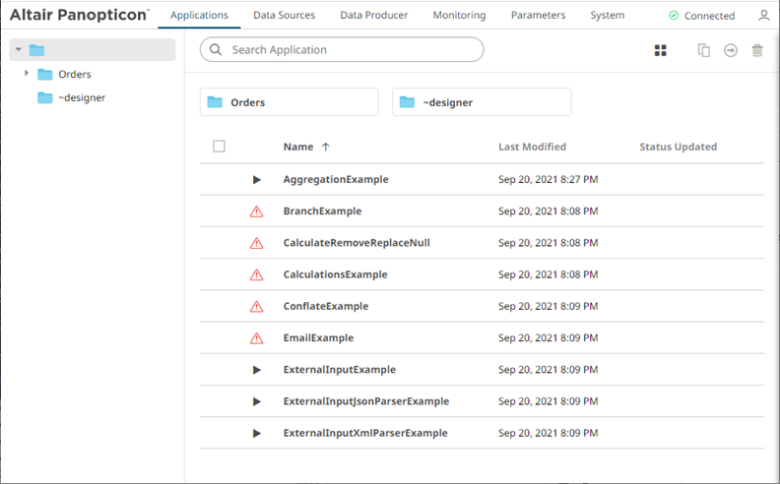Select ~designer in the folder tree
The image size is (780, 484).
[82, 97]
